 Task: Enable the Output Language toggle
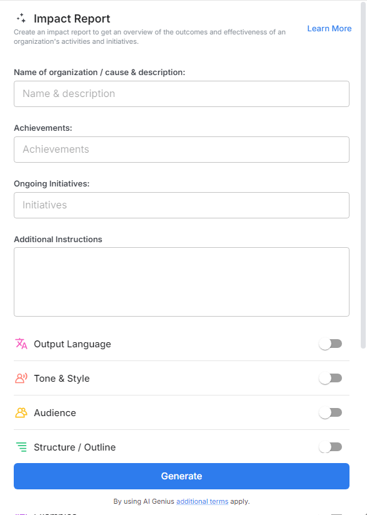330,344
